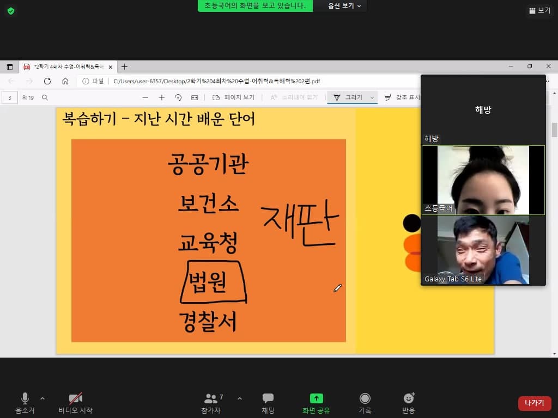
Task: Click the browser forward arrow
Action: coord(29,82)
